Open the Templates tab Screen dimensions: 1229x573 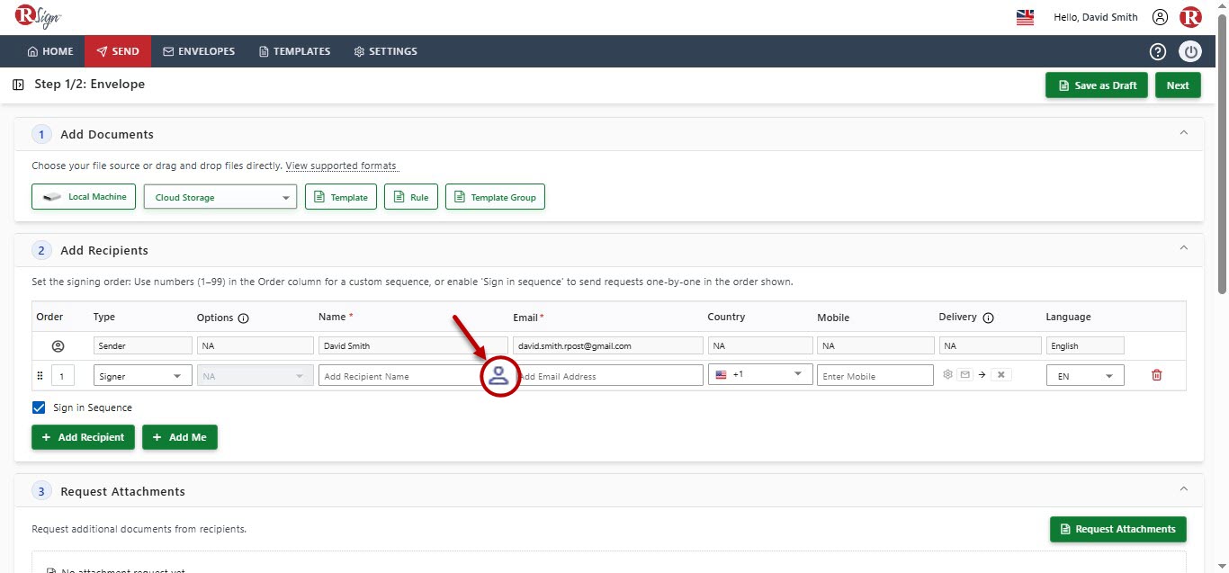[x=294, y=51]
